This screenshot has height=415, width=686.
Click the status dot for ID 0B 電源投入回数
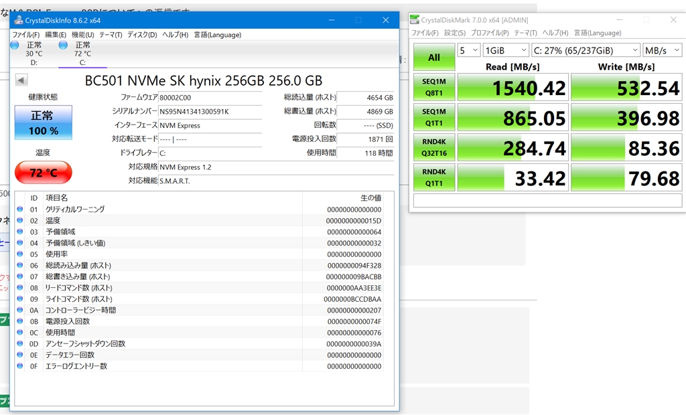tap(20, 321)
